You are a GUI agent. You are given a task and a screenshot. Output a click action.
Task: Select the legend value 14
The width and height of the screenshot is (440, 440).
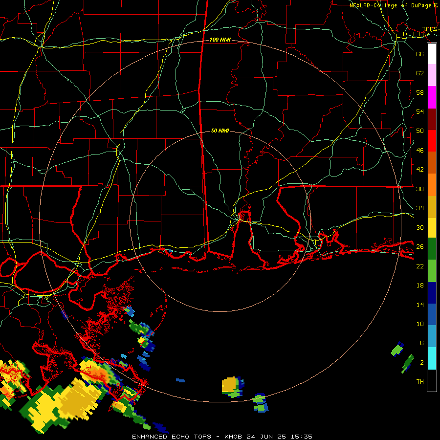(420, 305)
